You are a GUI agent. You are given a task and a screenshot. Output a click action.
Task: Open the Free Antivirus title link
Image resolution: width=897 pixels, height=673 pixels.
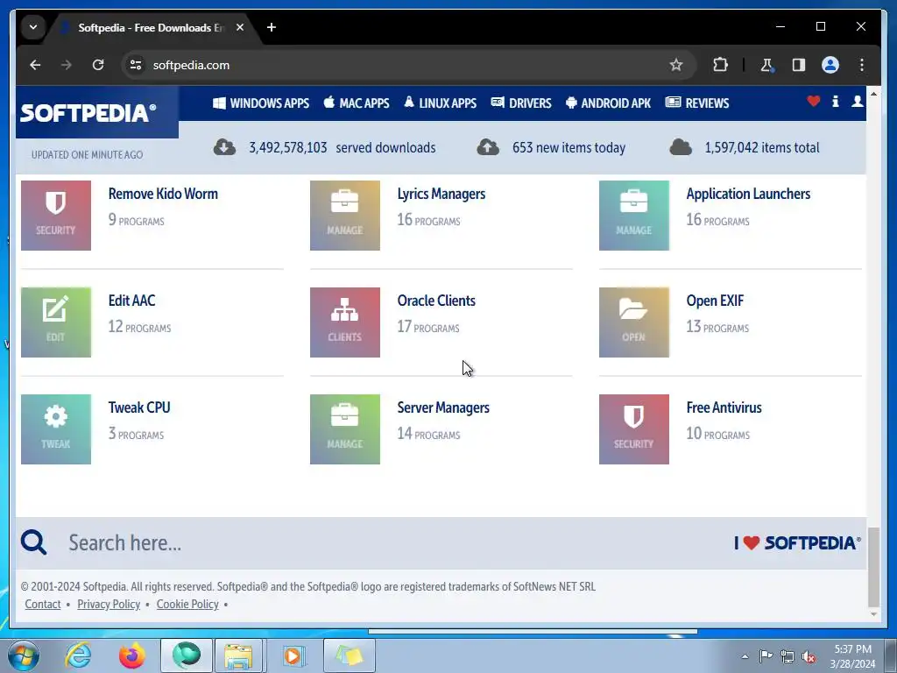(724, 407)
